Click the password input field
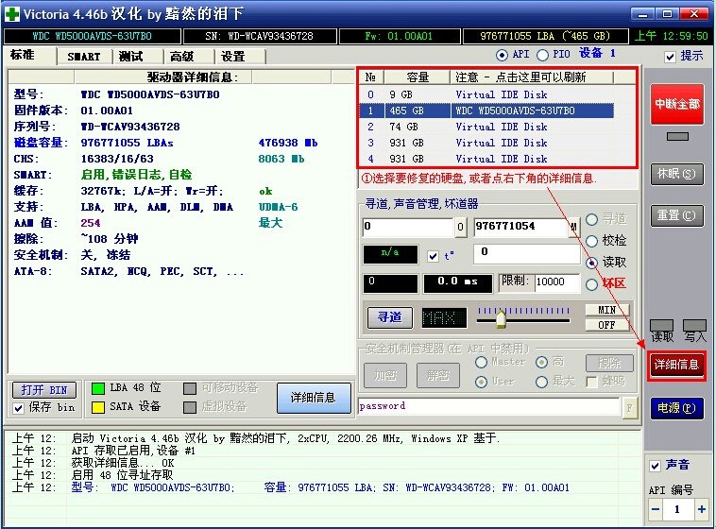The image size is (716, 529). (489, 406)
